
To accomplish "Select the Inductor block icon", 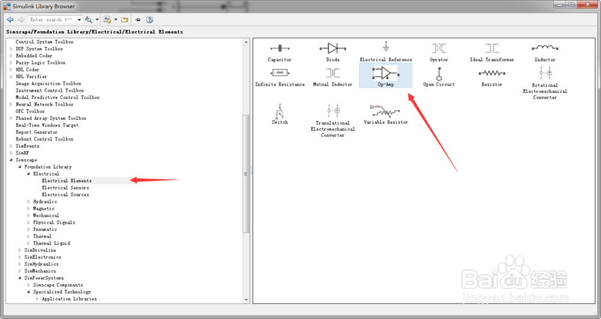I will coord(545,48).
